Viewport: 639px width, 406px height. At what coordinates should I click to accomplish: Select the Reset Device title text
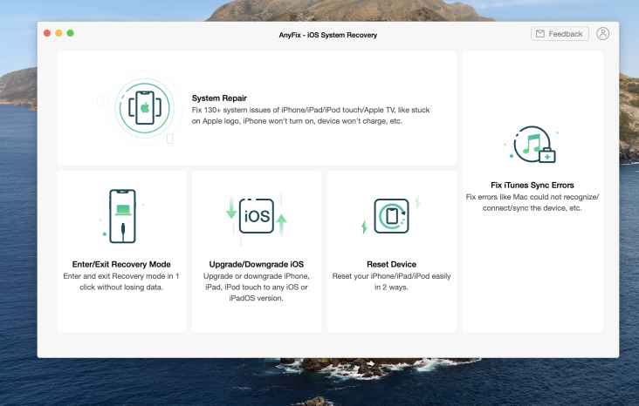point(391,264)
